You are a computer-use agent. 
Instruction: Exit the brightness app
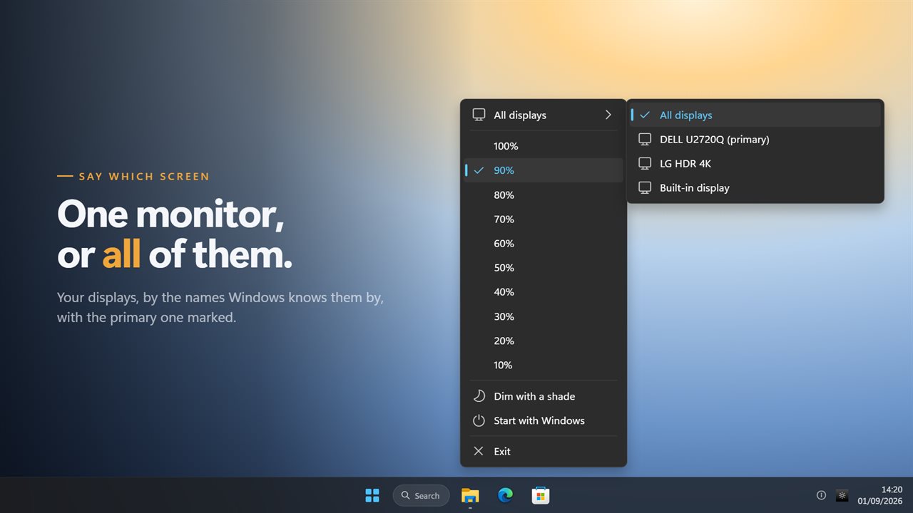pyautogui.click(x=544, y=451)
